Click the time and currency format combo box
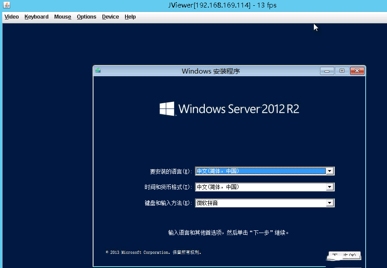Image resolution: width=387 pixels, height=268 pixels. (x=265, y=187)
